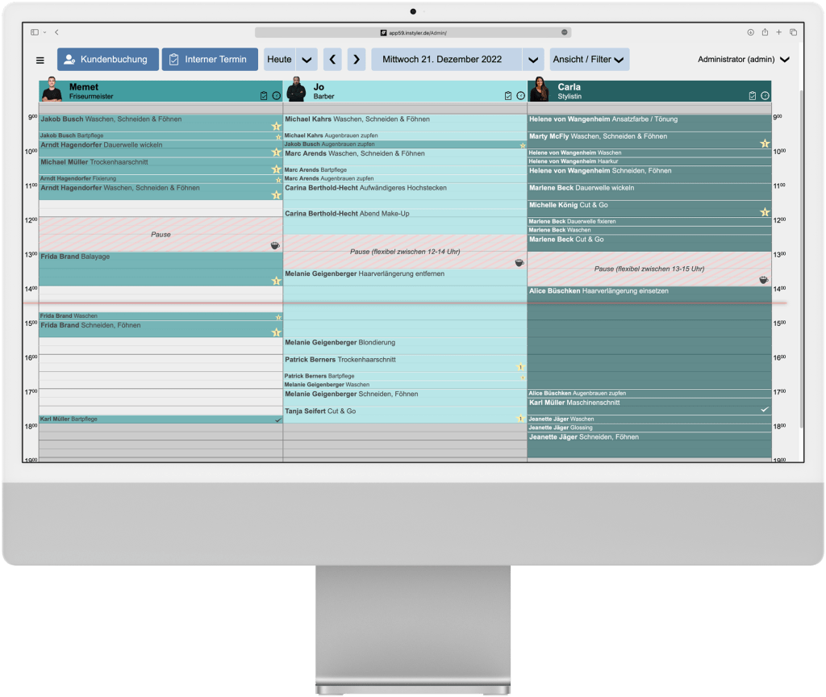The height and width of the screenshot is (697, 826).
Task: Click the page vertical scrollbar
Action: [801, 258]
